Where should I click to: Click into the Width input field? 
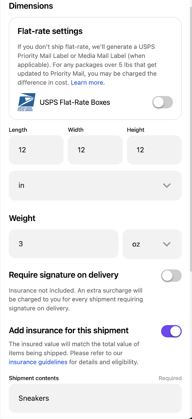(95, 150)
